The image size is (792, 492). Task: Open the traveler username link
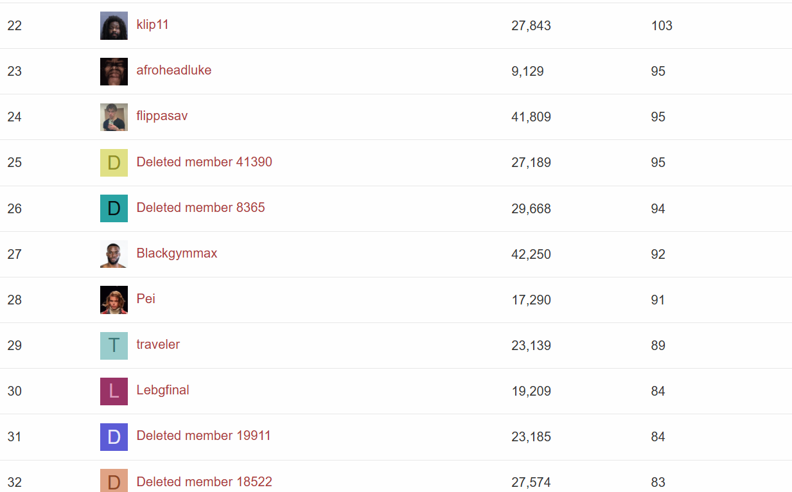point(158,344)
